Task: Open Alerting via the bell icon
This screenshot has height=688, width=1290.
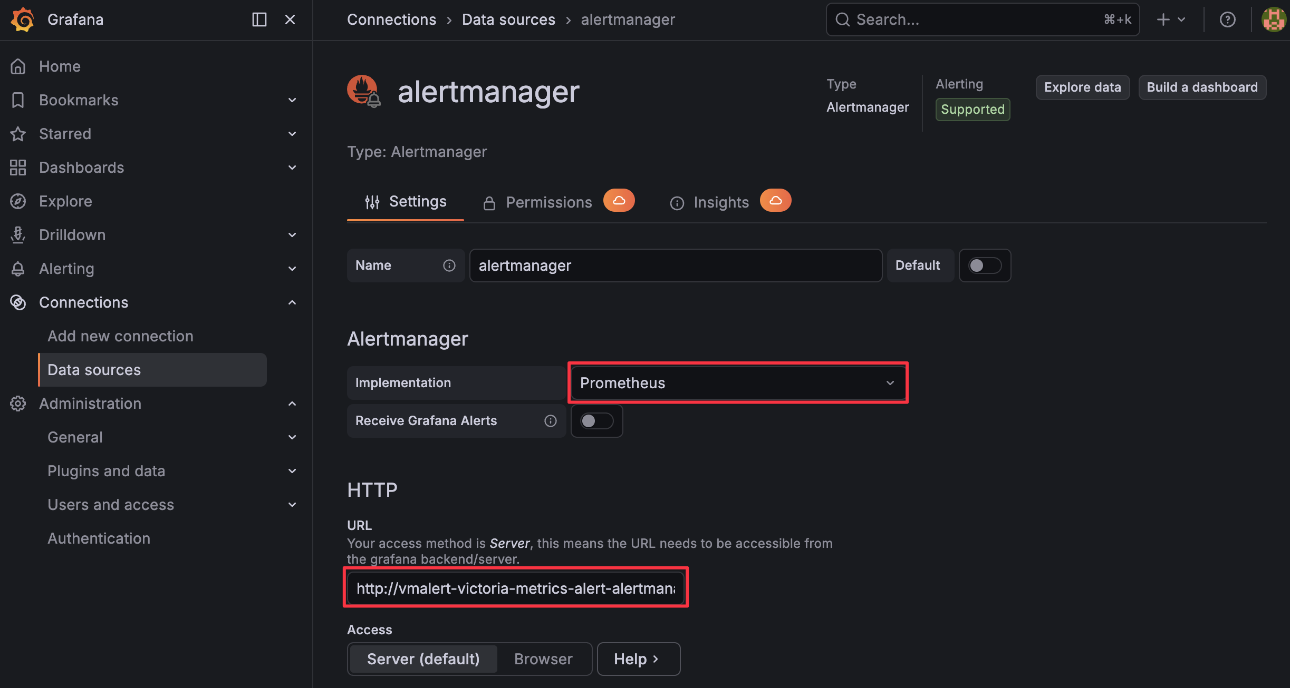Action: [x=17, y=268]
